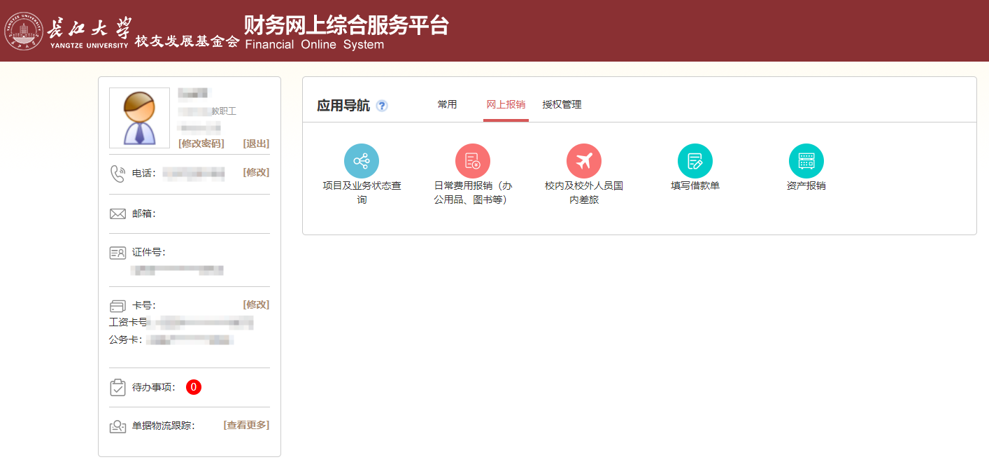
Task: Click the user avatar picture
Action: (x=139, y=118)
